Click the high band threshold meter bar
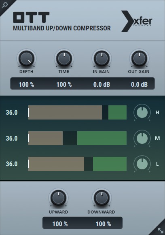The width and height of the screenshot is (165, 235). pos(77,112)
